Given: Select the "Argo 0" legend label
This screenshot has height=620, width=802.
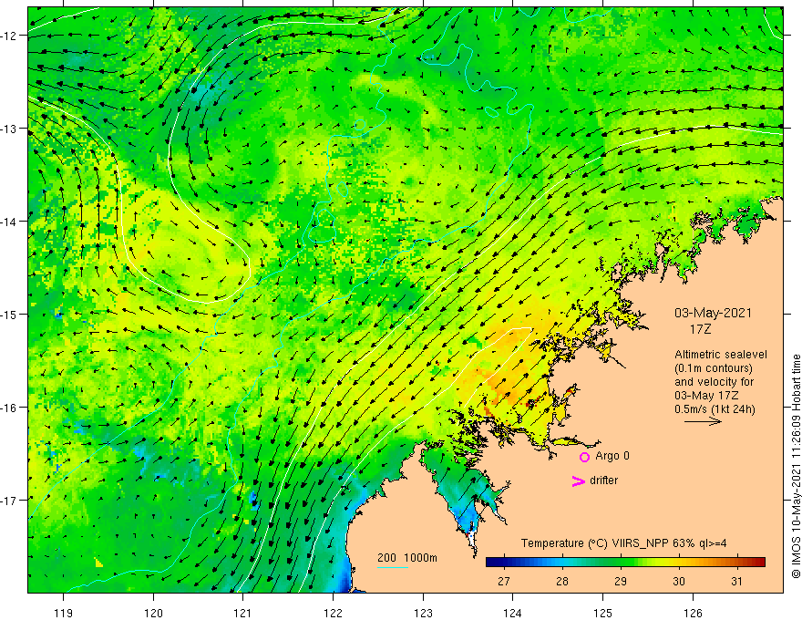Looking at the screenshot, I should [612, 456].
